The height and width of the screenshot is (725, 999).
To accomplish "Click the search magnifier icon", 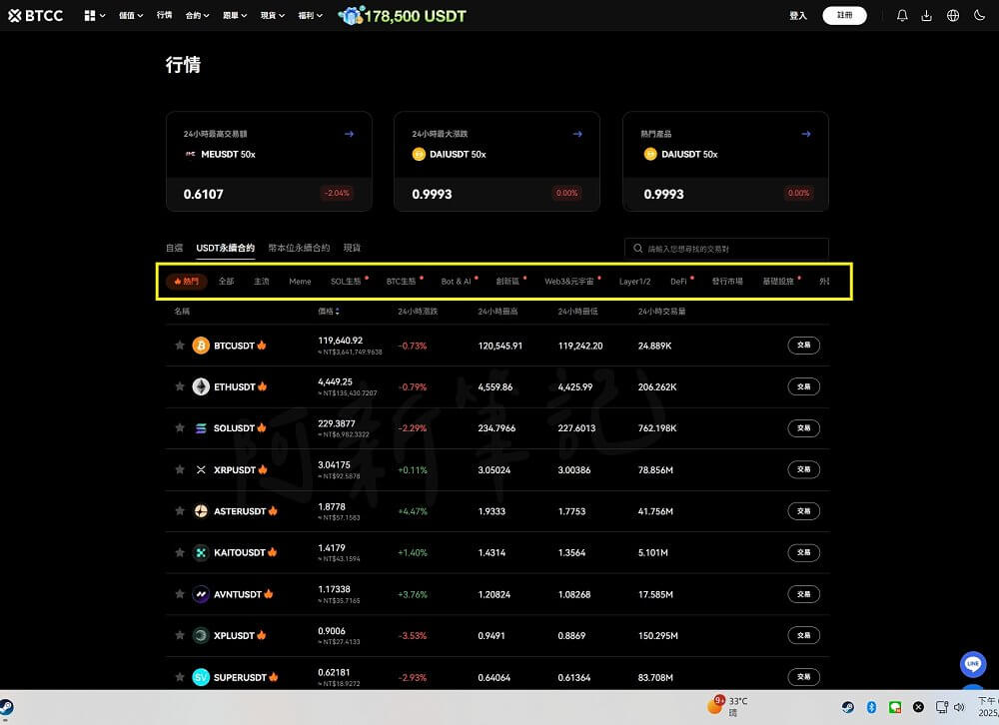I will (x=637, y=249).
